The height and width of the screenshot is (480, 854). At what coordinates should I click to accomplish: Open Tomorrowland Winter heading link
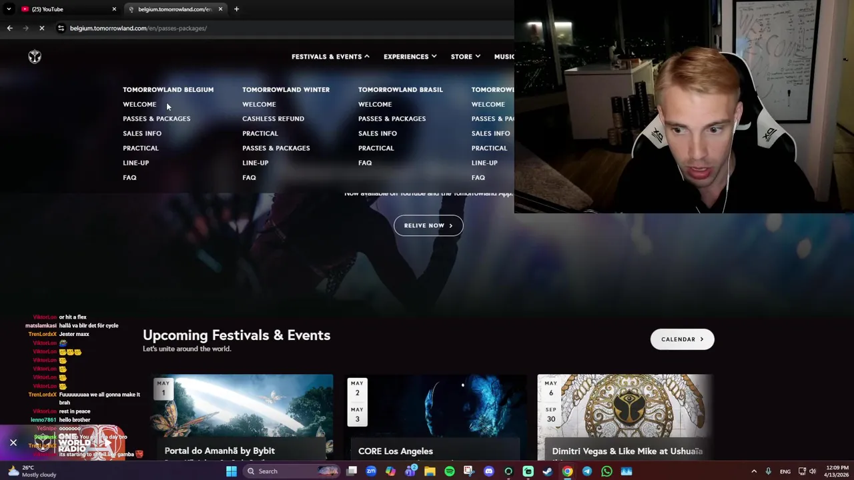(x=286, y=89)
